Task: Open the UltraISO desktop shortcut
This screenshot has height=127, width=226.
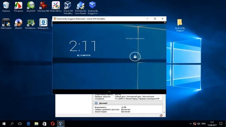Action: click(x=18, y=24)
